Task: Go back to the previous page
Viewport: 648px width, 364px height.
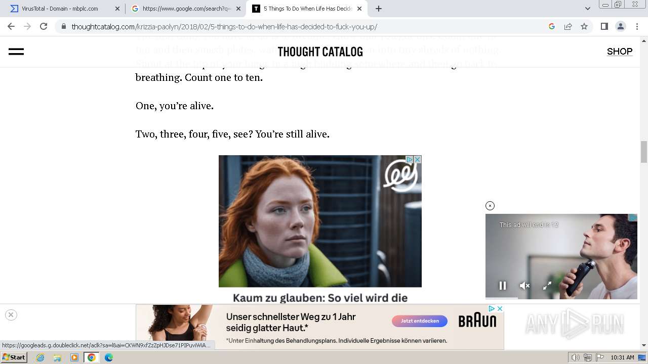Action: click(x=11, y=26)
